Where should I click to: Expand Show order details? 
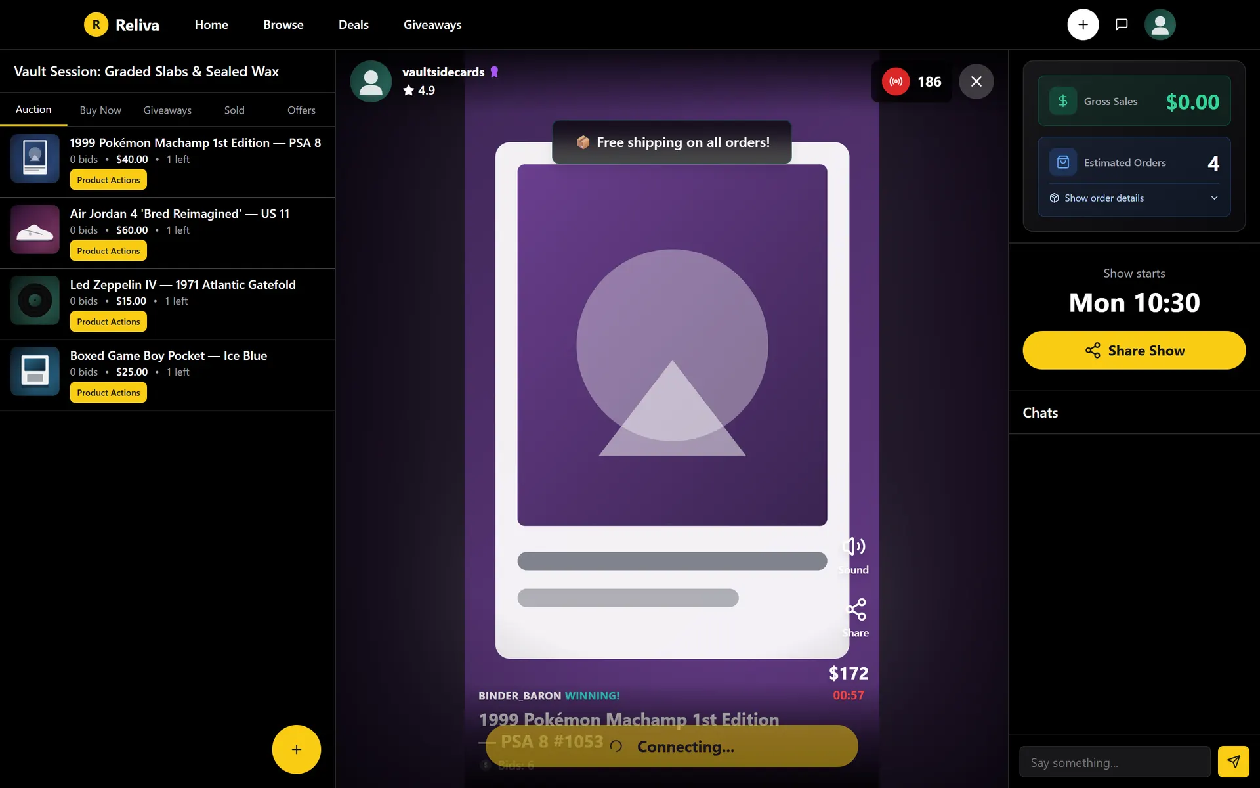[1134, 198]
